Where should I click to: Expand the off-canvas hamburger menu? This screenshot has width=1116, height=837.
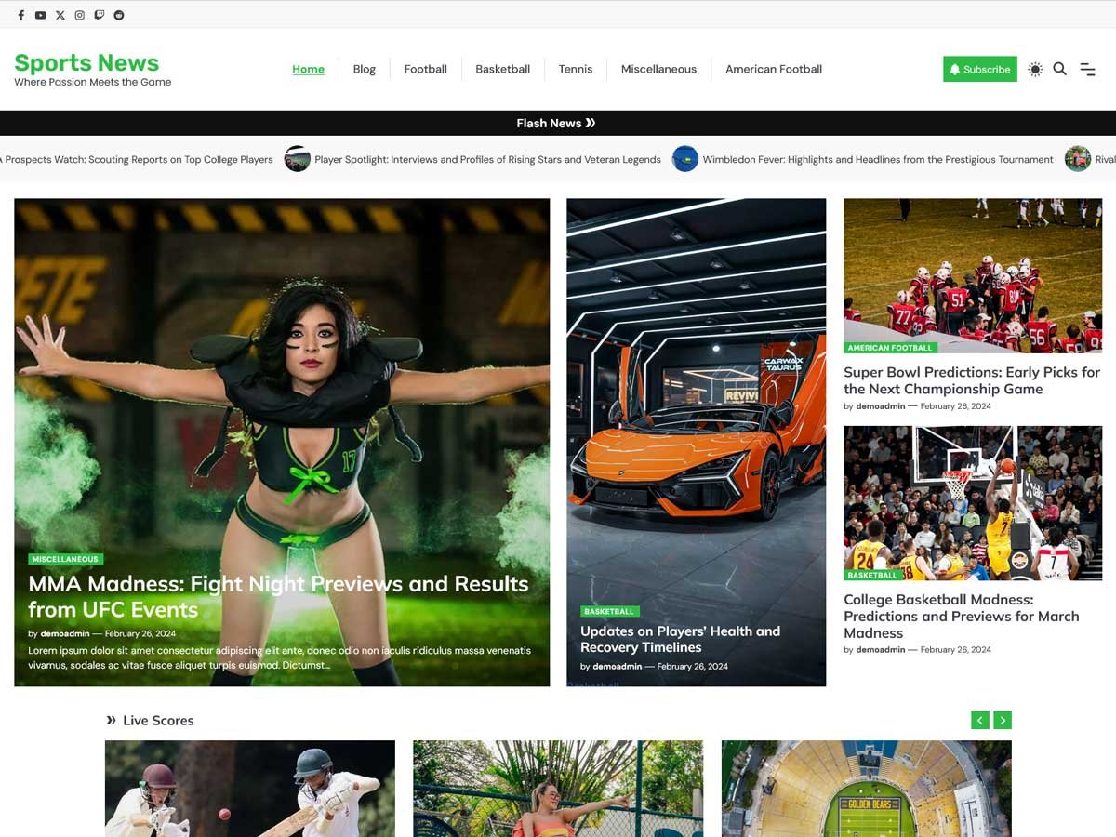pyautogui.click(x=1087, y=69)
